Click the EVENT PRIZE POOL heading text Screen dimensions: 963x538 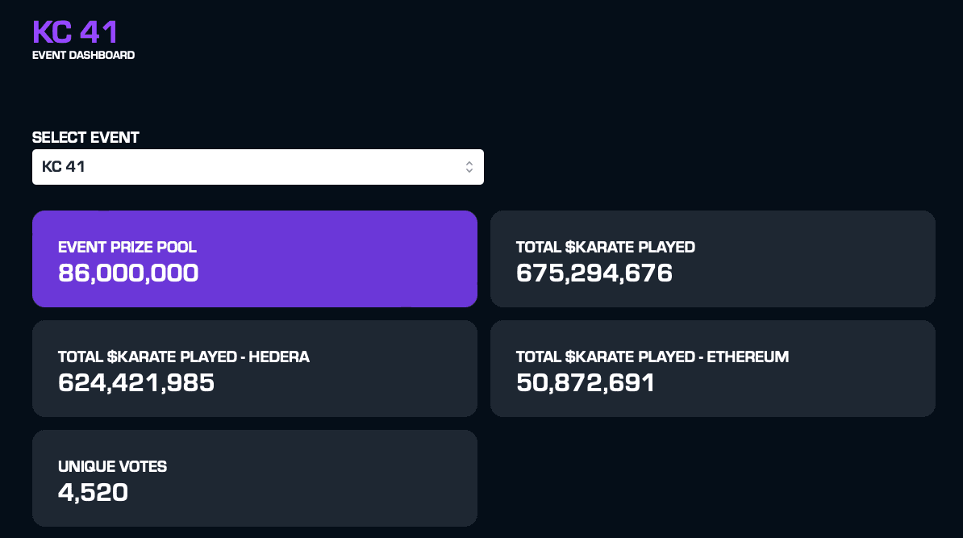127,247
